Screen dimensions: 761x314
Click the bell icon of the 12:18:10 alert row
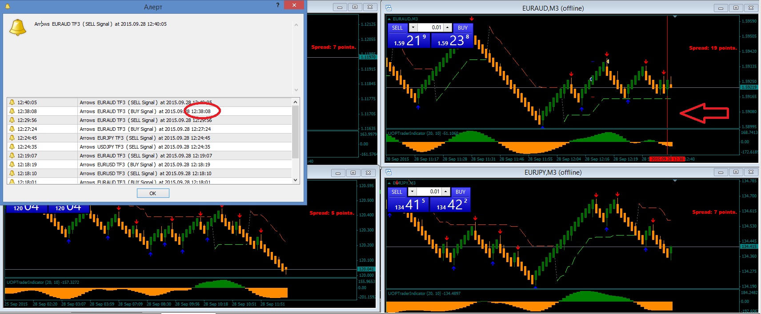click(12, 173)
